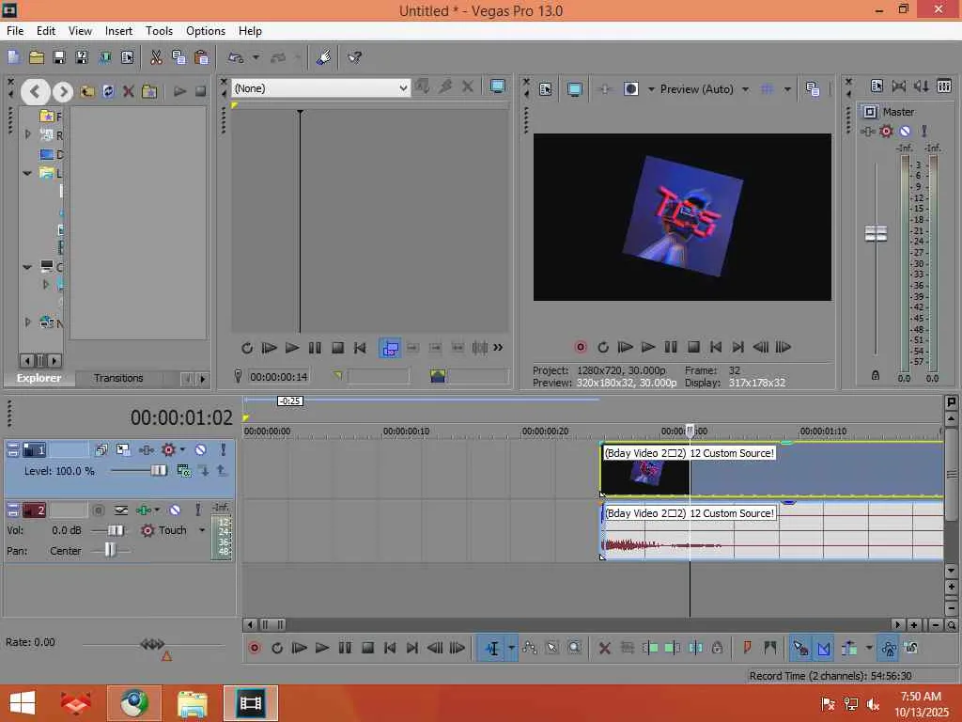Viewport: 962px width, 722px height.
Task: Switch to the Transitions tab
Action: [x=118, y=378]
